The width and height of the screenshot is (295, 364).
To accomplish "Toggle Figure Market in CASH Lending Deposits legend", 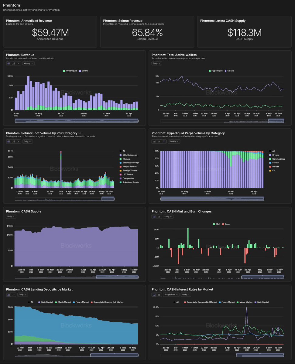I will (81, 302).
